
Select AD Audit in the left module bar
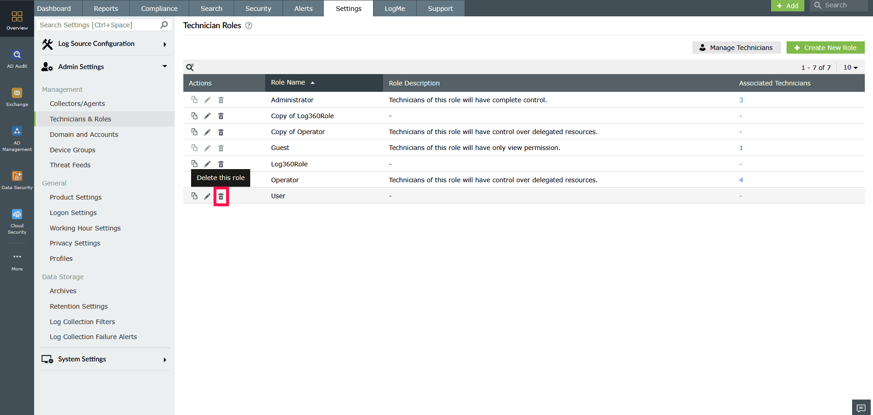coord(17,58)
